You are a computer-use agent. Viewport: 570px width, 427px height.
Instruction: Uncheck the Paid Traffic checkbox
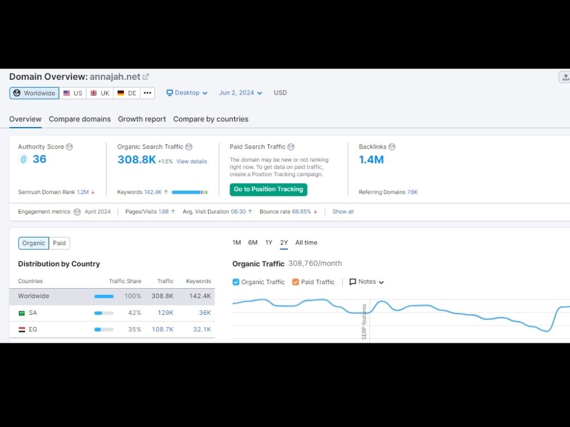tap(295, 282)
